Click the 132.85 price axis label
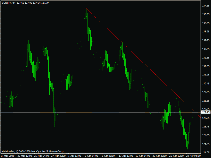This screenshot has height=158, width=211. pos(206,58)
